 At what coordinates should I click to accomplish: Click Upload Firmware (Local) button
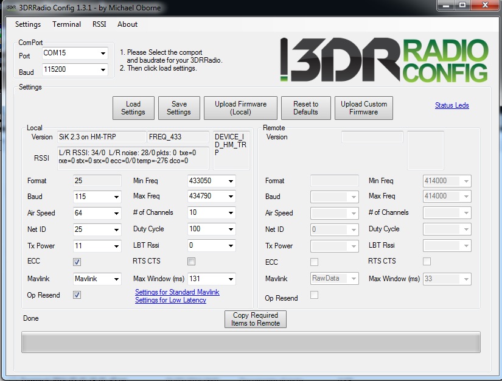[x=240, y=108]
